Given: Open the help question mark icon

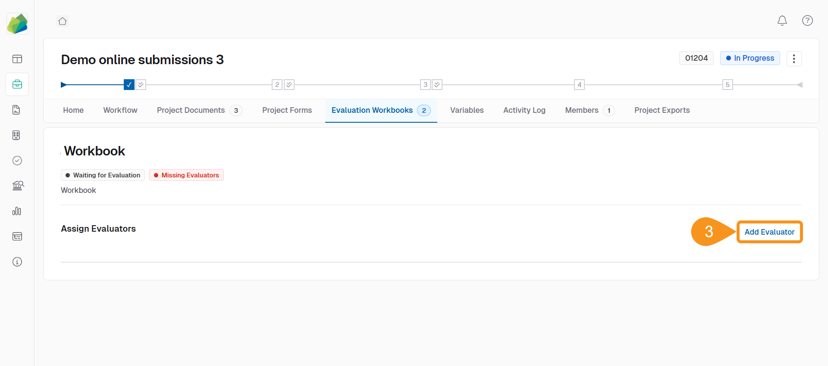Looking at the screenshot, I should pyautogui.click(x=807, y=21).
